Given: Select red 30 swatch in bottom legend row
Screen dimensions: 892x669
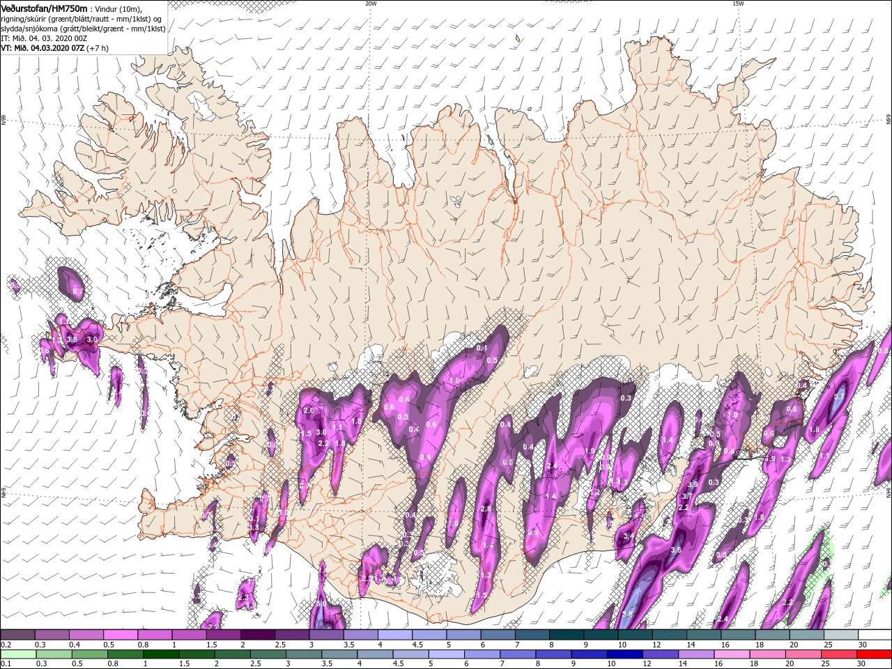Looking at the screenshot, I should (875, 654).
